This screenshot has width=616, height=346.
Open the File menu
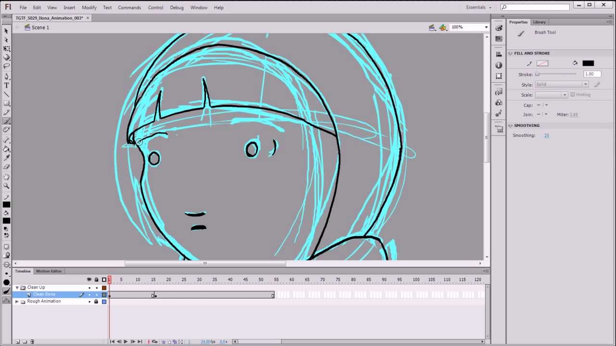point(23,8)
